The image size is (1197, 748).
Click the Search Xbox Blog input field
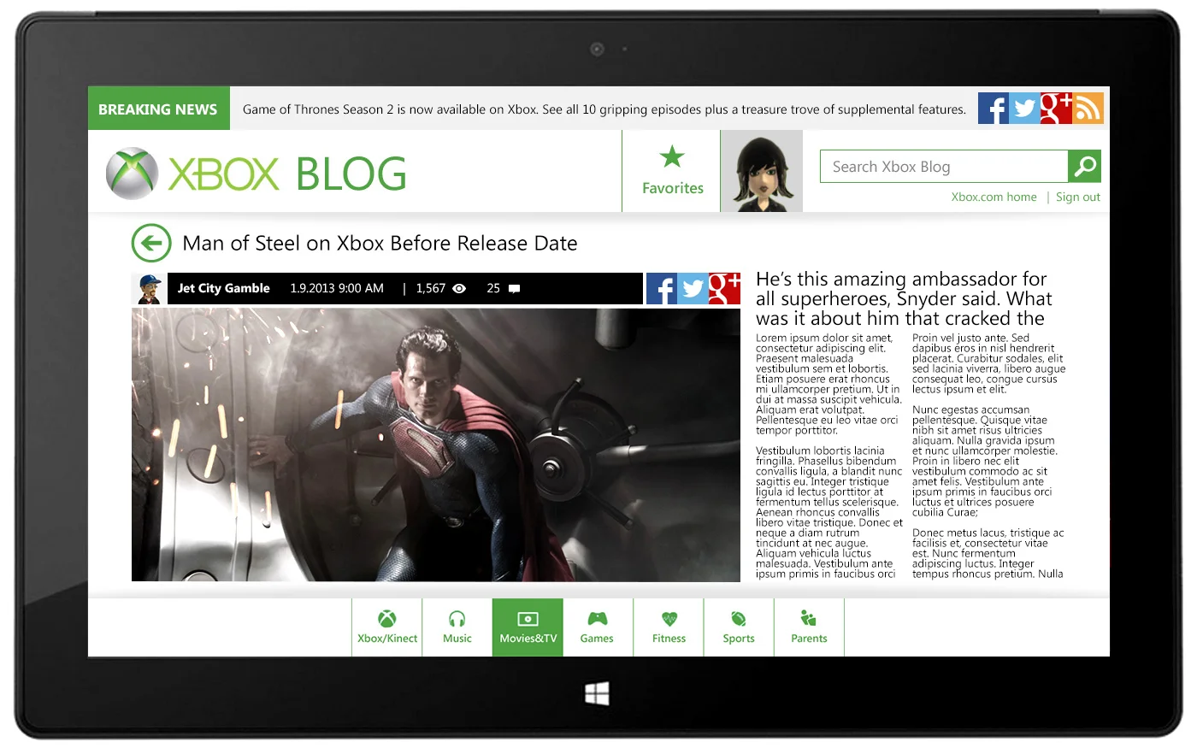point(944,167)
